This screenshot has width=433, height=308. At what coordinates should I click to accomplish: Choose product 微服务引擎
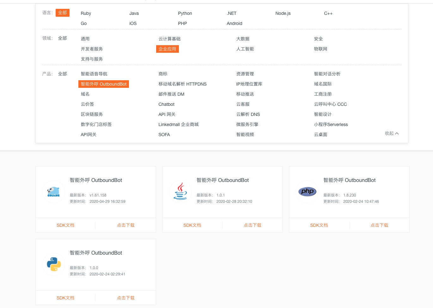(x=247, y=124)
